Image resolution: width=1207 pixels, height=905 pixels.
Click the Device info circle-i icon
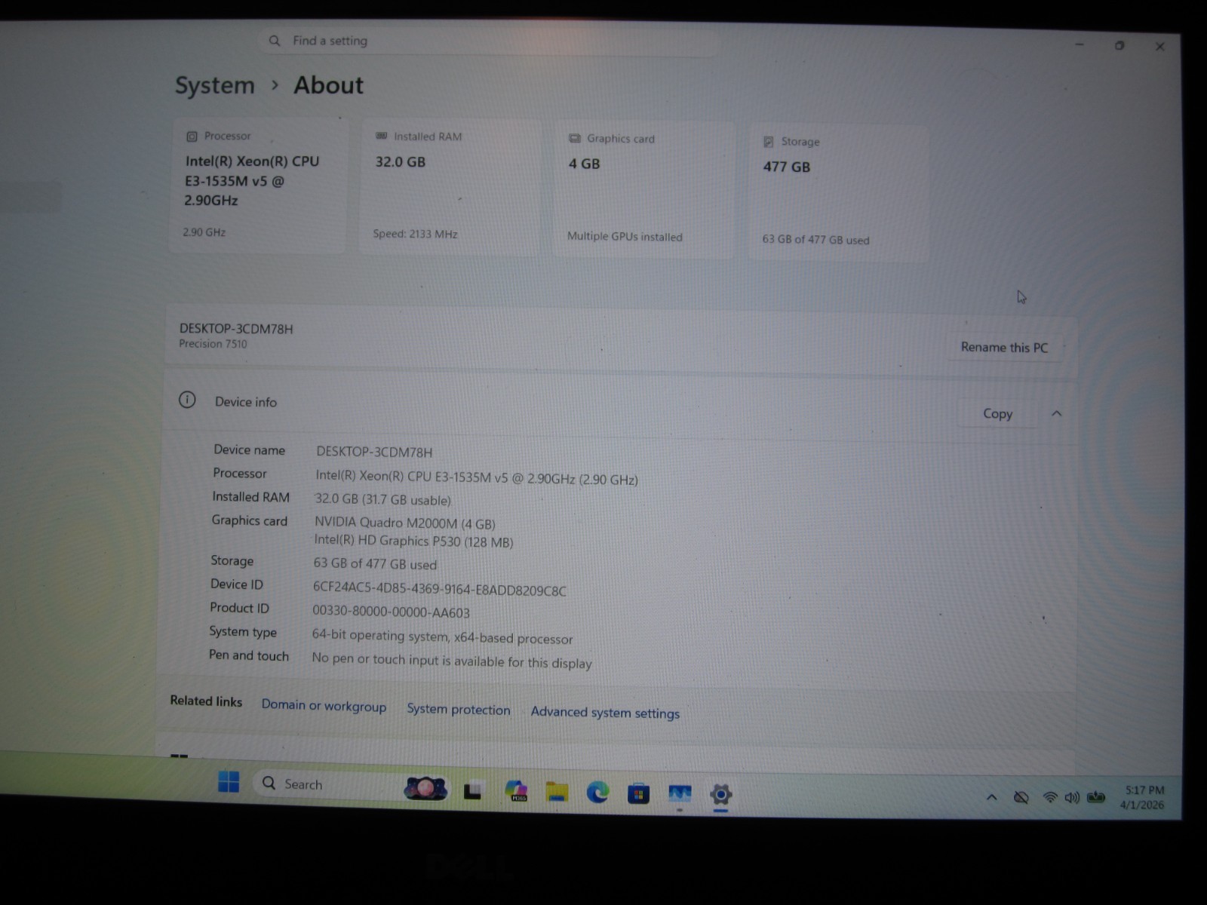point(187,400)
